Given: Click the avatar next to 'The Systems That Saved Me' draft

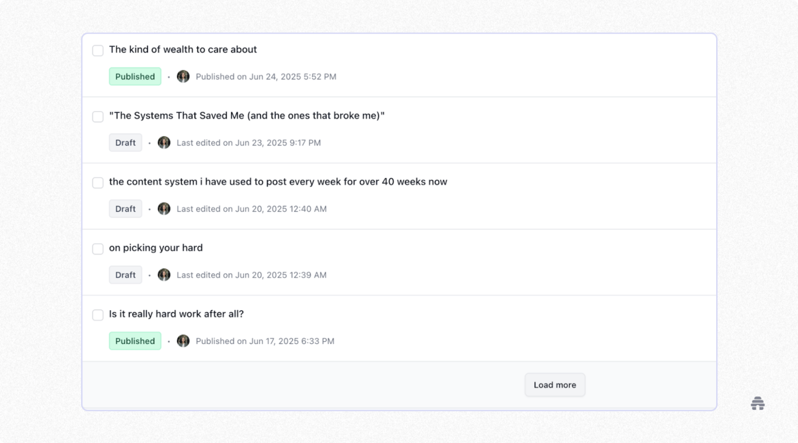Looking at the screenshot, I should click(x=164, y=142).
